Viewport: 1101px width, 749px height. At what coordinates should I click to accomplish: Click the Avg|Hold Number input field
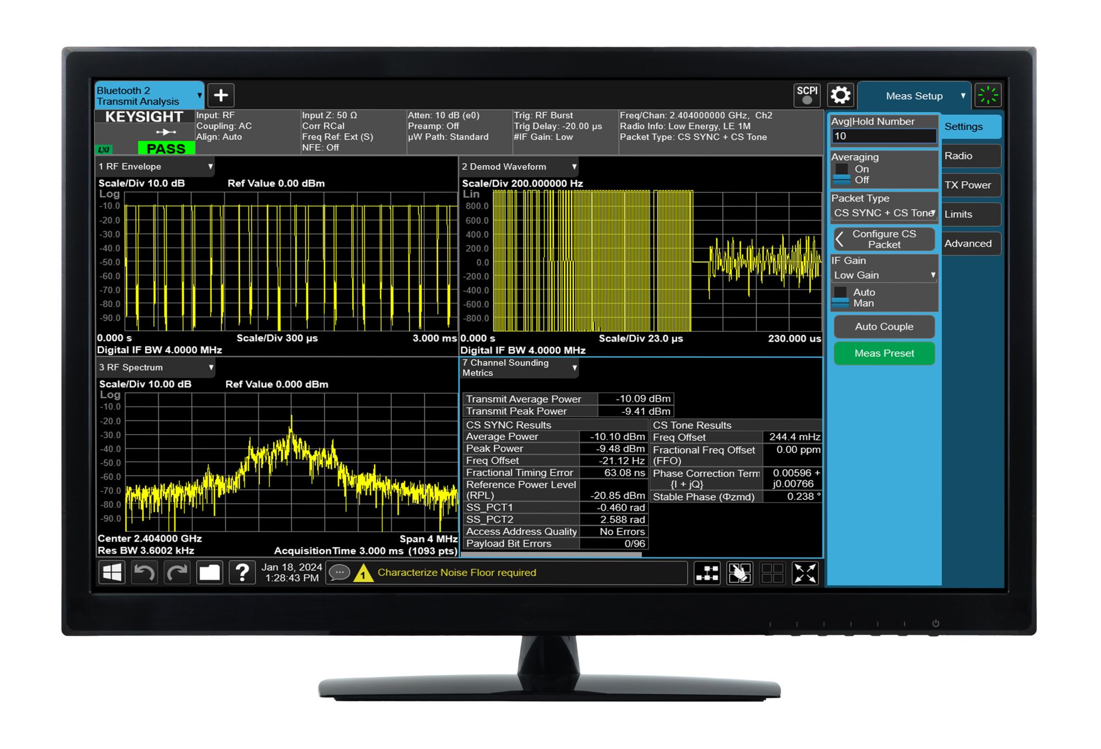(x=884, y=136)
